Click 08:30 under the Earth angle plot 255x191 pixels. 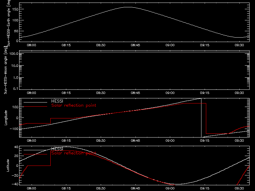(x=101, y=45)
